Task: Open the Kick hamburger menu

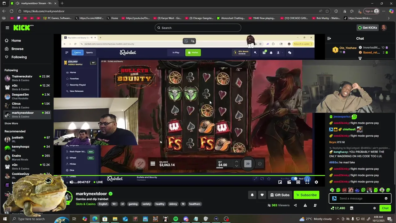Action: [x=7, y=28]
